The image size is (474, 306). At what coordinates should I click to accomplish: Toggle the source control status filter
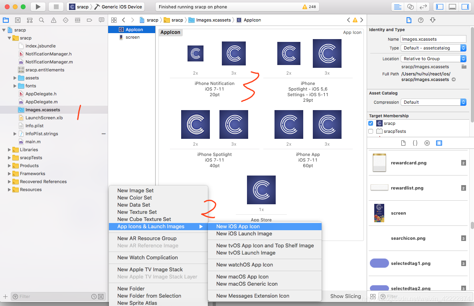pyautogui.click(x=101, y=297)
